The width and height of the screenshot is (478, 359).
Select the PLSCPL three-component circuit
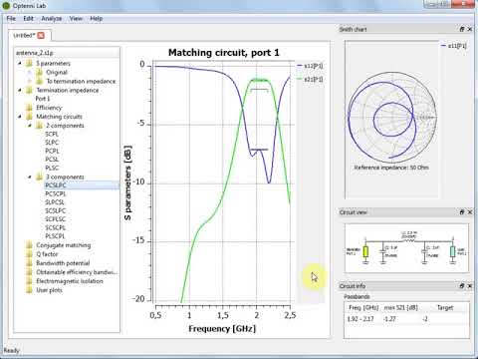click(x=55, y=236)
